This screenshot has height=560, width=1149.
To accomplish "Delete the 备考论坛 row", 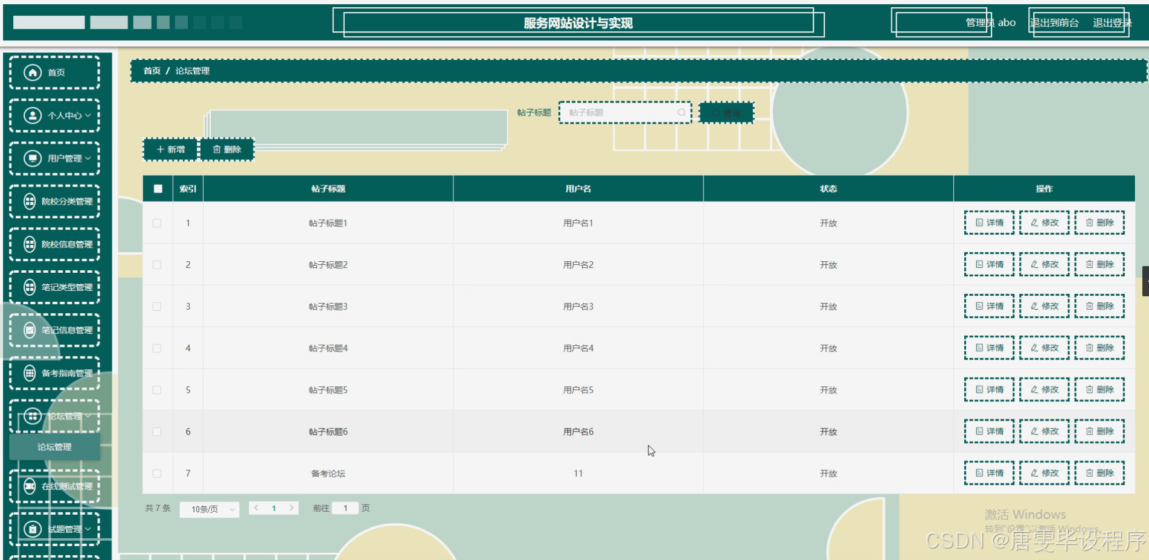I will click(1099, 472).
